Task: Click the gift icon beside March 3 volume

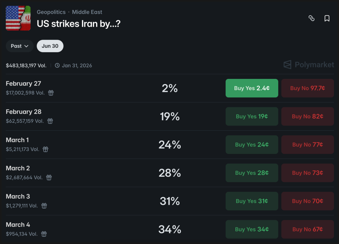Action: tap(44, 206)
